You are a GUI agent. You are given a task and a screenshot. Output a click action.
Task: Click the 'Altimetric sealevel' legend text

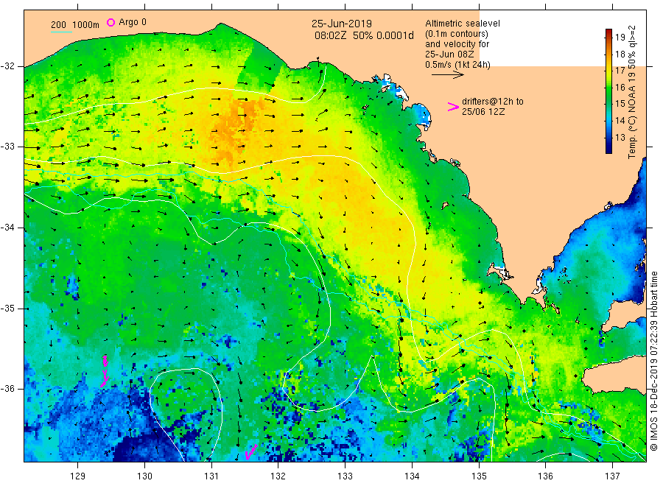pos(463,24)
